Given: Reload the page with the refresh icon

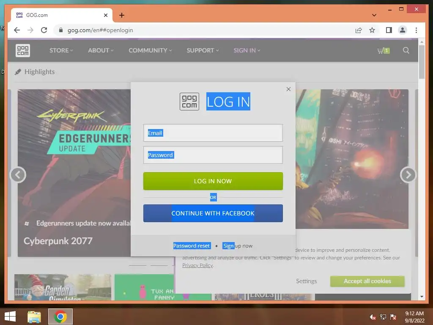Looking at the screenshot, I should tap(44, 30).
